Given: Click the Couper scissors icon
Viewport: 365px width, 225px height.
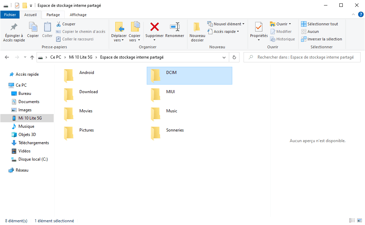Looking at the screenshot, I should [58, 24].
